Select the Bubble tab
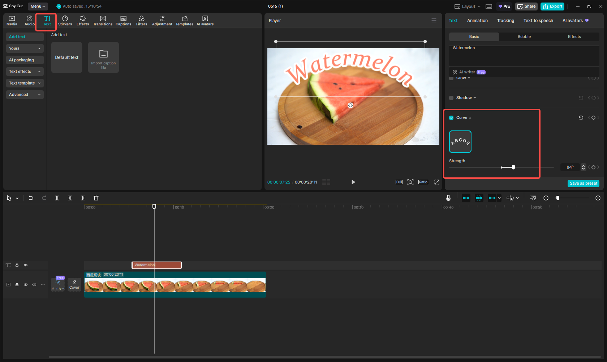The width and height of the screenshot is (607, 362). tap(524, 37)
